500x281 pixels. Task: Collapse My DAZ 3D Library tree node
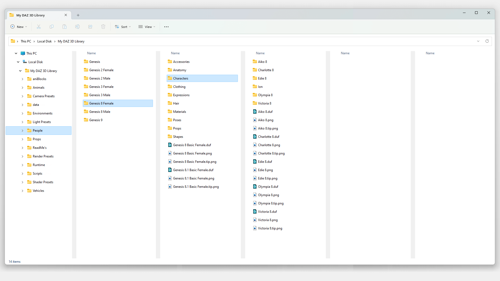tap(20, 71)
